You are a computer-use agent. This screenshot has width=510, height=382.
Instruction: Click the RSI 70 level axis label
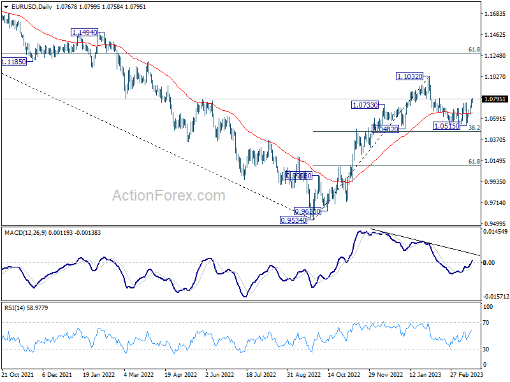[486, 323]
